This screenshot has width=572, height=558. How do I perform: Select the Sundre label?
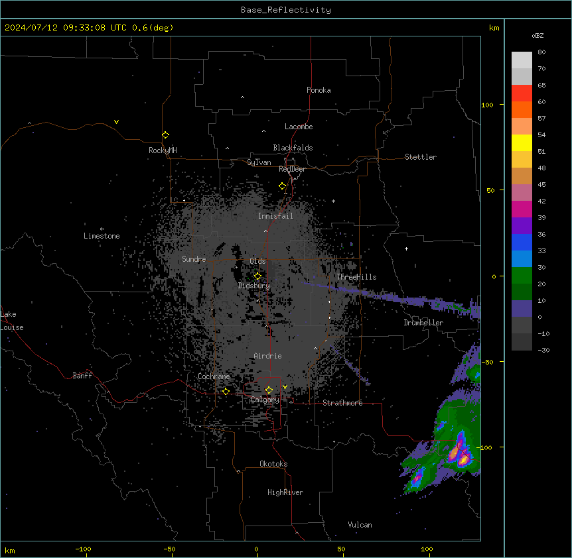point(194,259)
